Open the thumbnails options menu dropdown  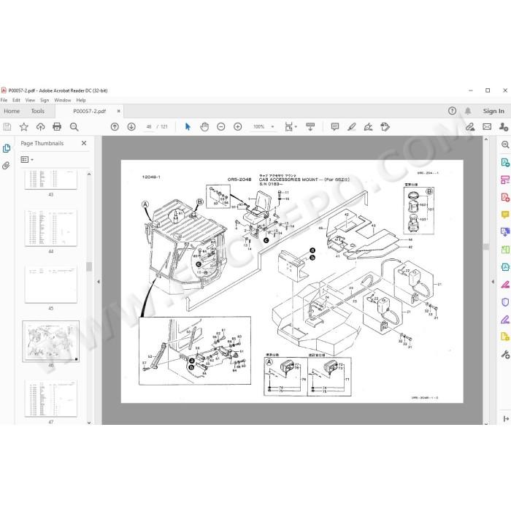click(27, 160)
